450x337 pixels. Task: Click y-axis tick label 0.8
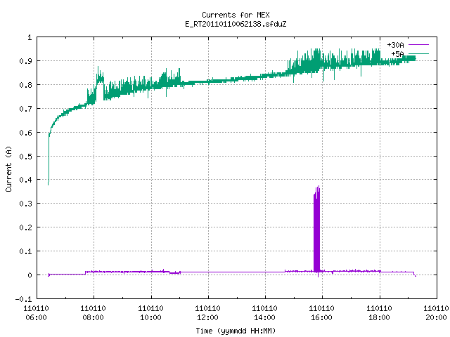point(25,85)
